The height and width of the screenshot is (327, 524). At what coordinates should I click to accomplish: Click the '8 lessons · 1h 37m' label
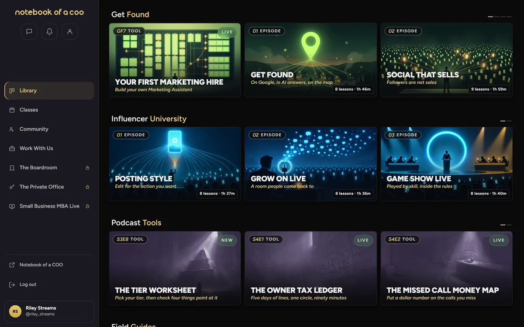pos(217,194)
